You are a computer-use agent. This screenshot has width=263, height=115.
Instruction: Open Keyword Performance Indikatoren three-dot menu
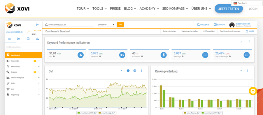click(x=249, y=41)
